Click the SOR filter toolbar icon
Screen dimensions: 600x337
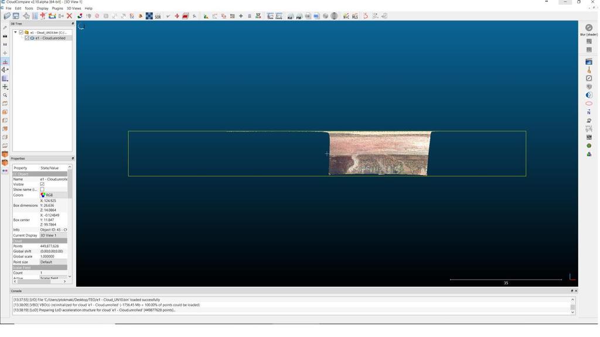click(158, 16)
